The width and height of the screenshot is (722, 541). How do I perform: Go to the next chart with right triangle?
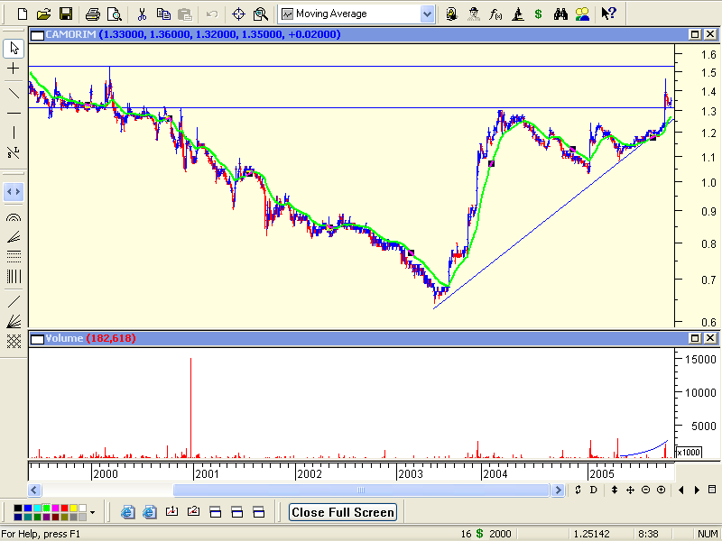[697, 490]
